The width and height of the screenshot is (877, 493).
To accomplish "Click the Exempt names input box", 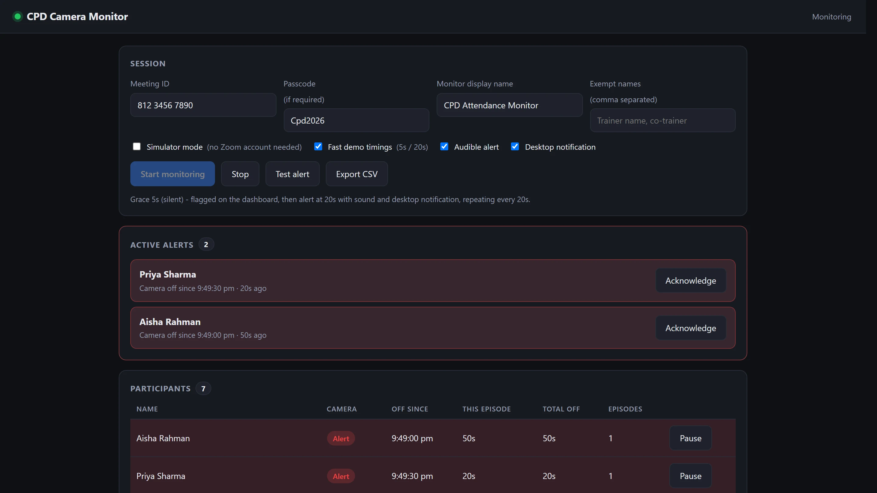I will pyautogui.click(x=663, y=121).
